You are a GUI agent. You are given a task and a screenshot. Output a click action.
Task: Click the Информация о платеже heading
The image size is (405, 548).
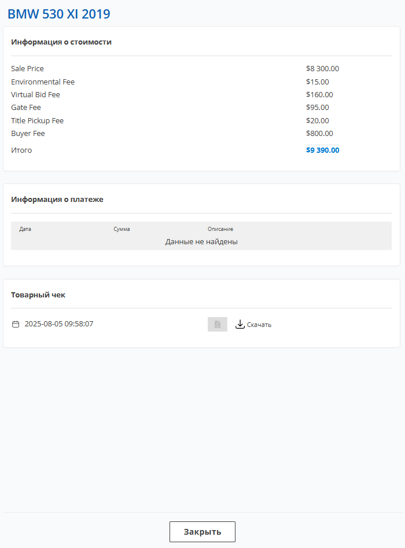pyautogui.click(x=57, y=200)
